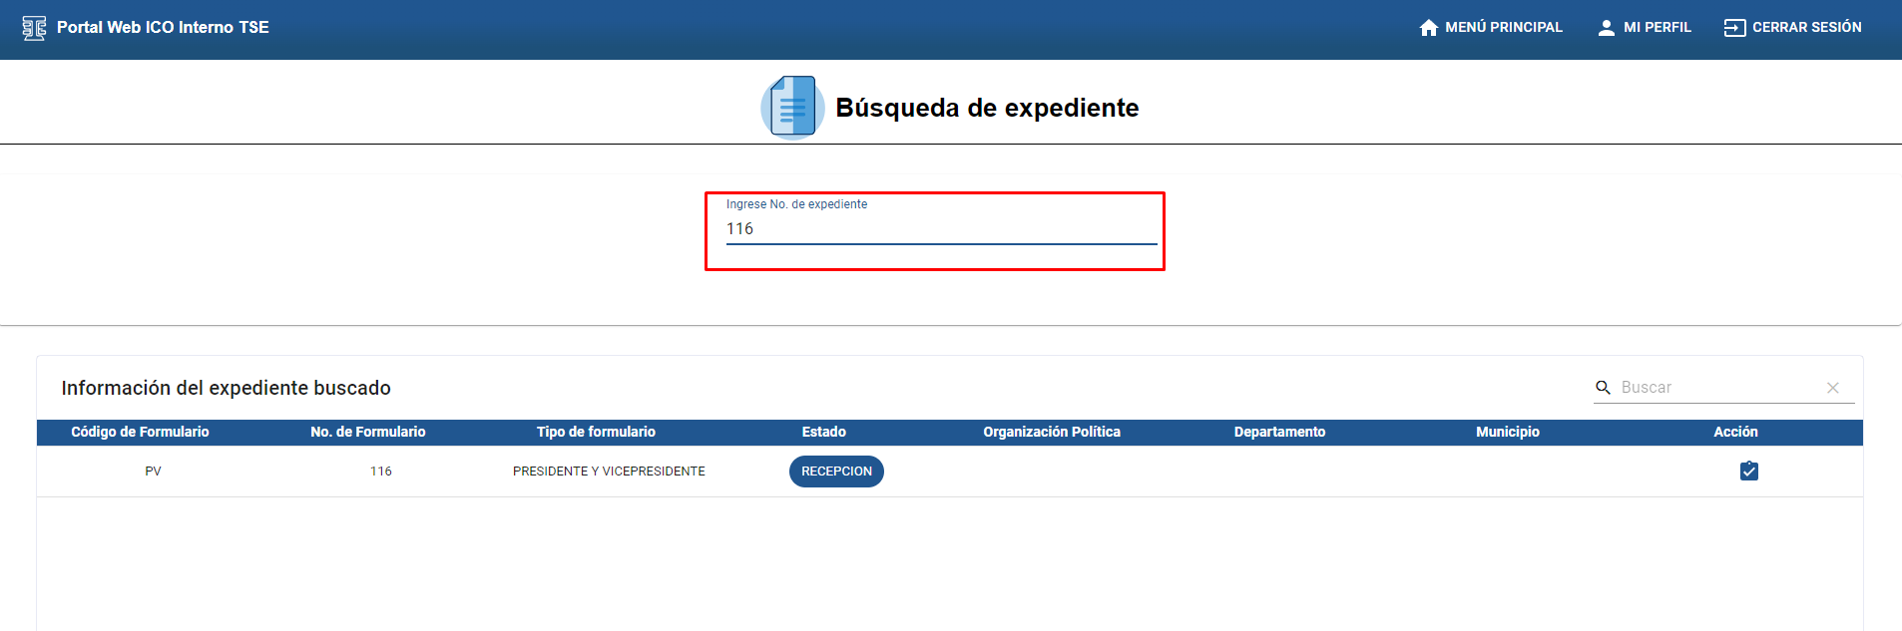Click the magnifying glass search icon

tap(1604, 388)
